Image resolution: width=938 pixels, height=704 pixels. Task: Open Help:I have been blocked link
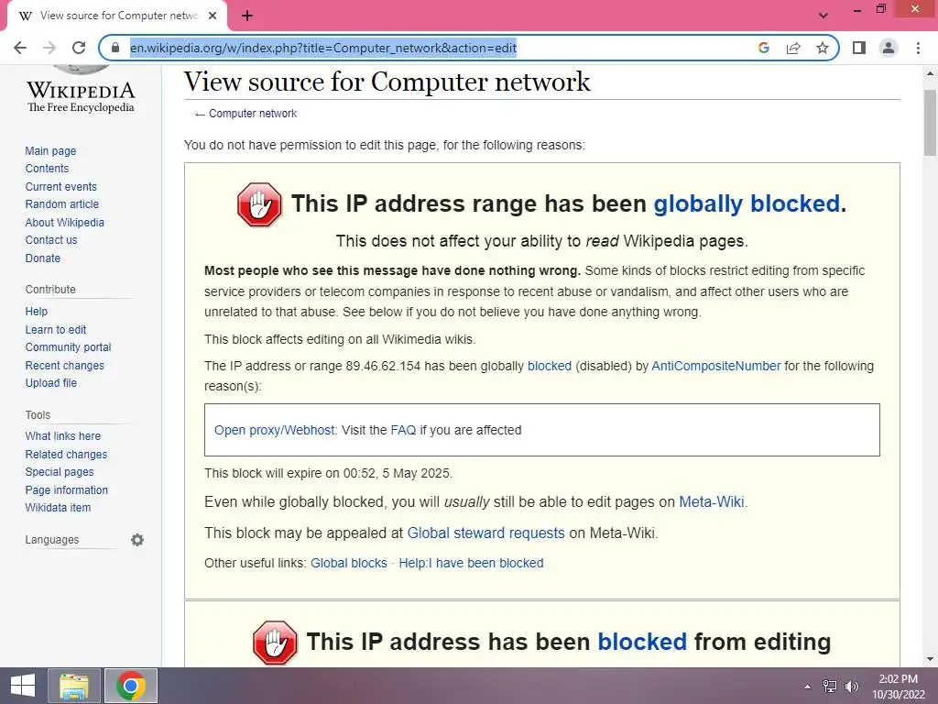coord(472,564)
